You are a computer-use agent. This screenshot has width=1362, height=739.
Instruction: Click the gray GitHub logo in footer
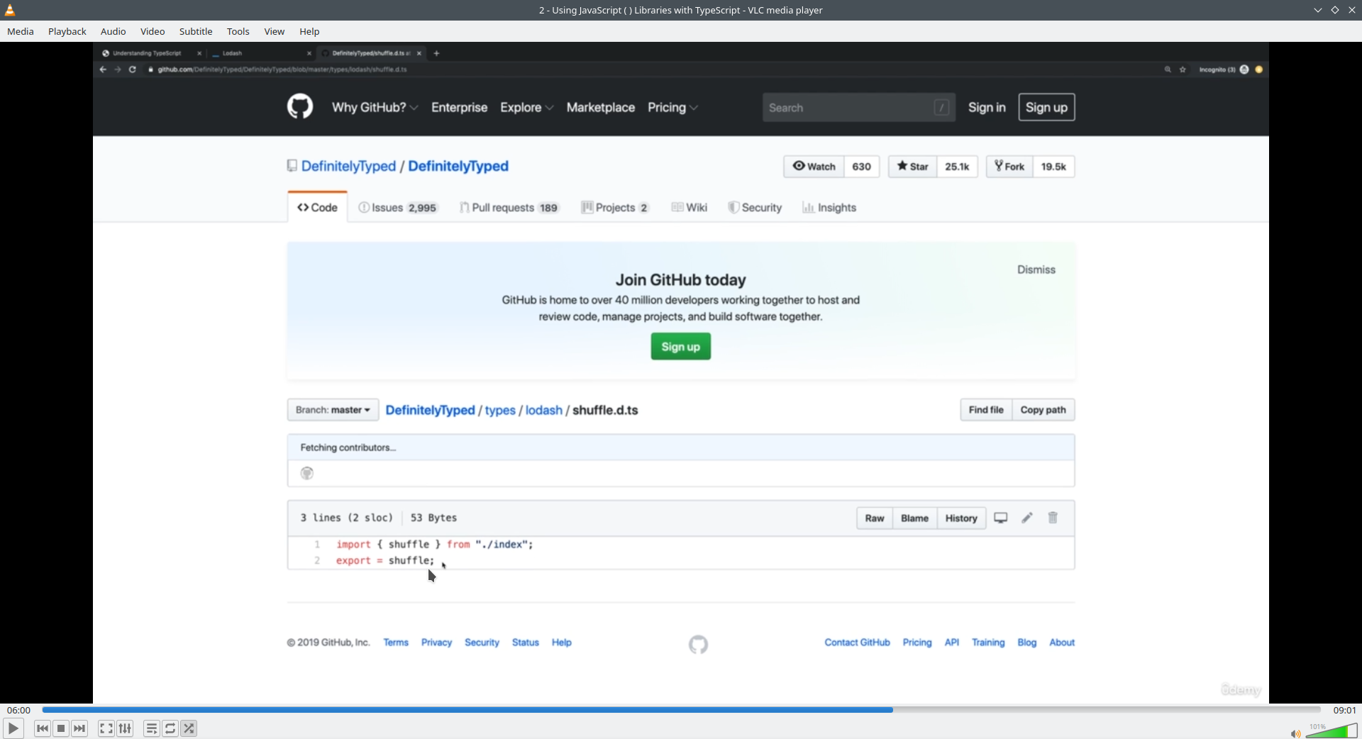coord(698,644)
